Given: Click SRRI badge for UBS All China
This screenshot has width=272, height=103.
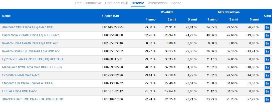Looking at the screenshot, I should point(267,91).
